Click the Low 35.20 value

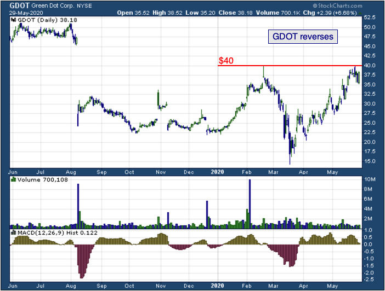pos(200,13)
